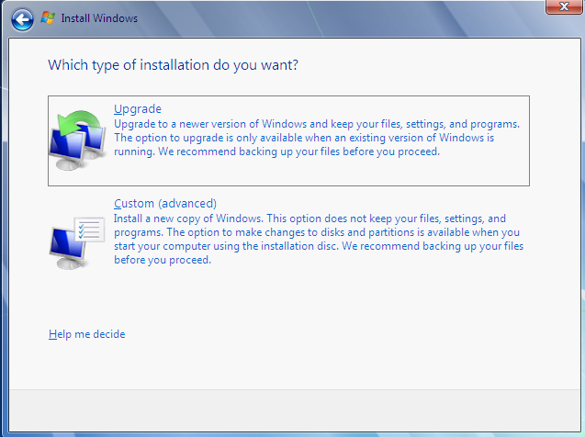
Task: Click the Windows flag logo in title bar
Action: (48, 17)
